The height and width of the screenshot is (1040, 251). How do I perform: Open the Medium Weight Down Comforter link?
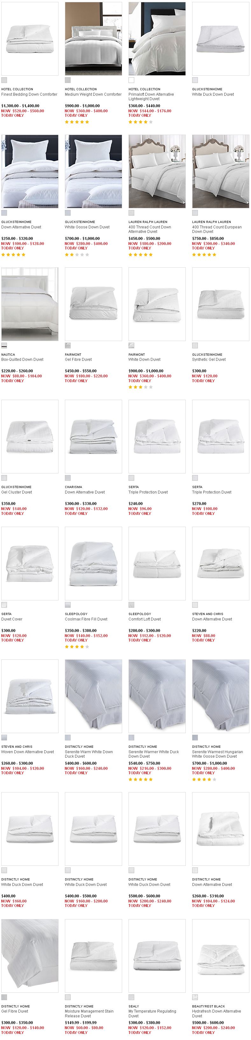tap(93, 94)
